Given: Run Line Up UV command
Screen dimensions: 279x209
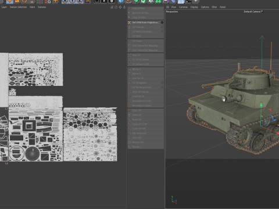Looking at the screenshot, I should 145,78.
